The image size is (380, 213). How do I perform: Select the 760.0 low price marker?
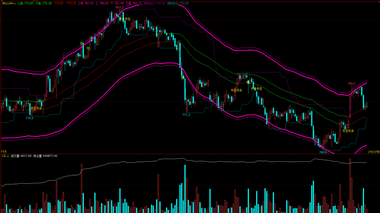323,152
